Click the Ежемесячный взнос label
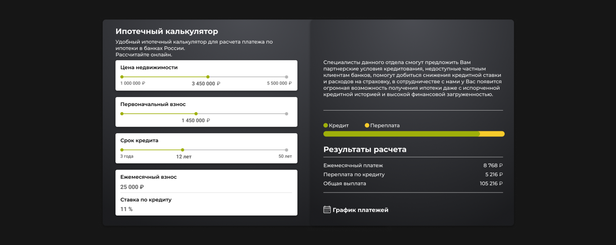616x245 pixels. 148,177
